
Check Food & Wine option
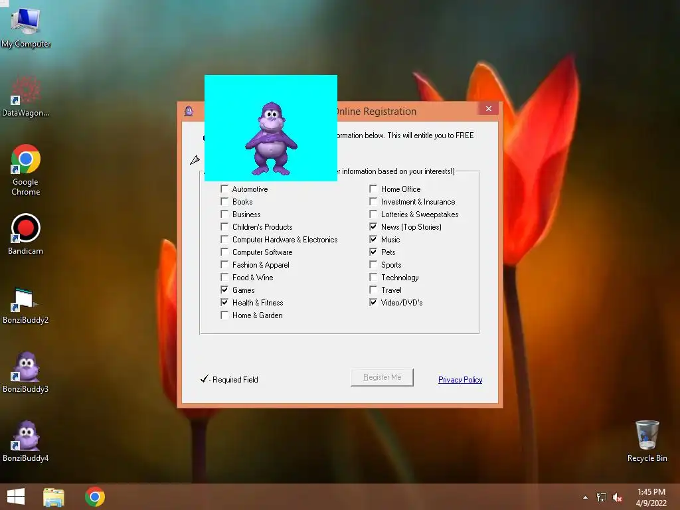point(224,277)
